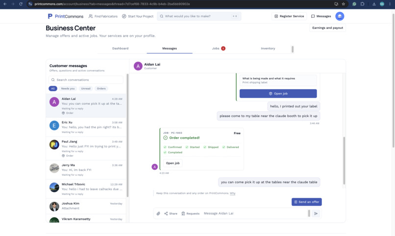Click Send an offer button
The width and height of the screenshot is (395, 236).
click(x=307, y=202)
